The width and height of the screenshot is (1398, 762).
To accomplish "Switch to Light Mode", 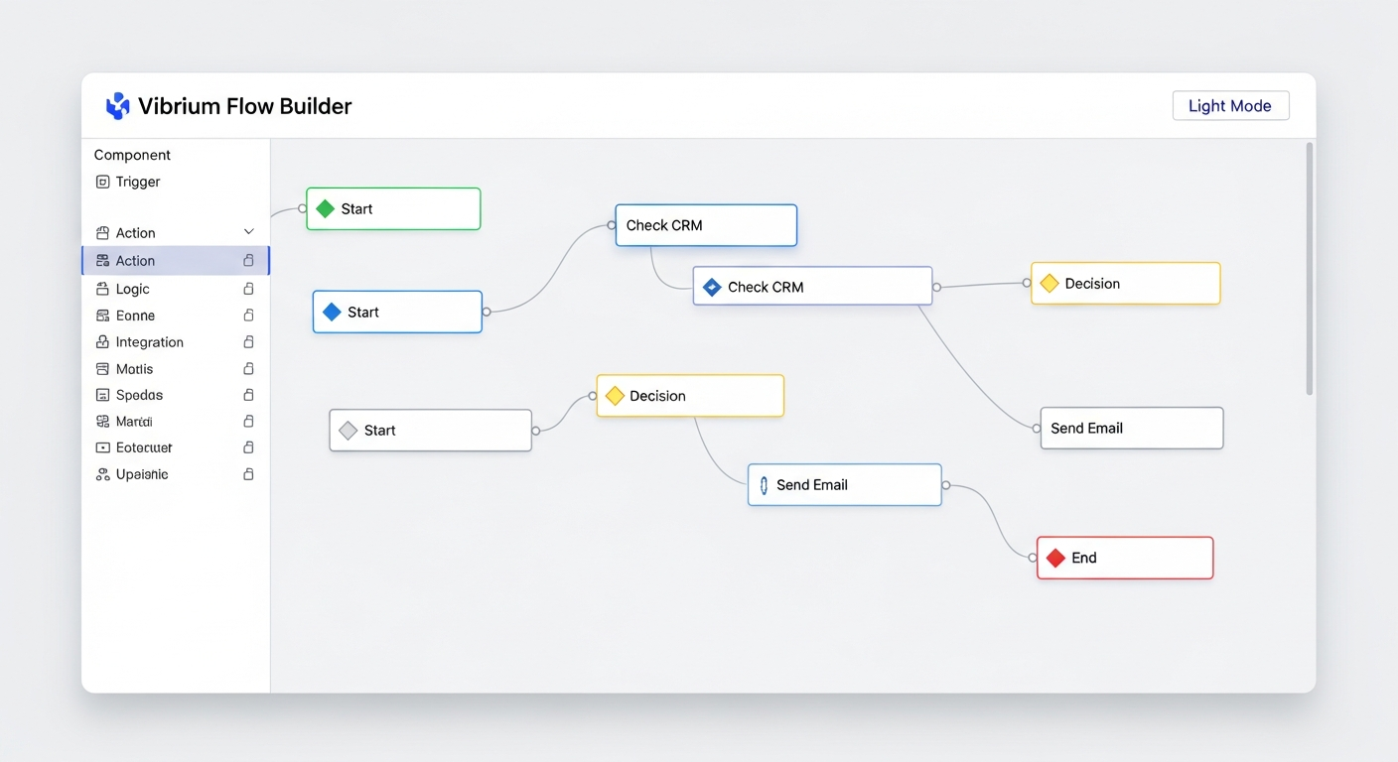I will 1230,105.
